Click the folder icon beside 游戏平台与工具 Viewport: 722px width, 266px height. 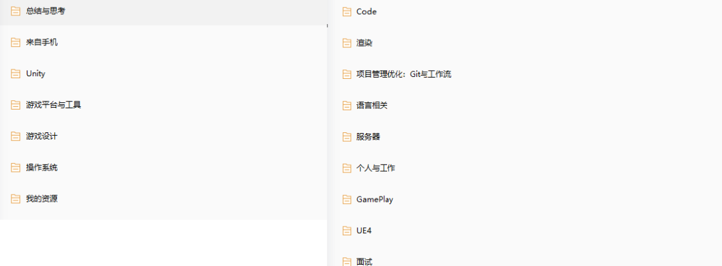15,105
